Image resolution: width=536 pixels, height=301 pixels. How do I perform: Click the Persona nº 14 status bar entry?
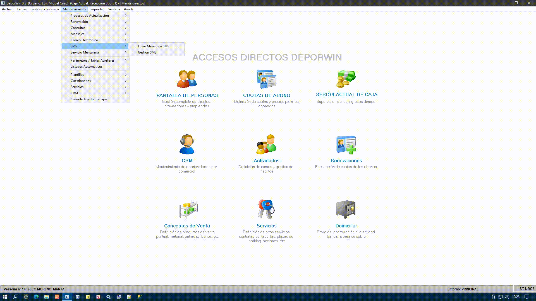click(34, 289)
